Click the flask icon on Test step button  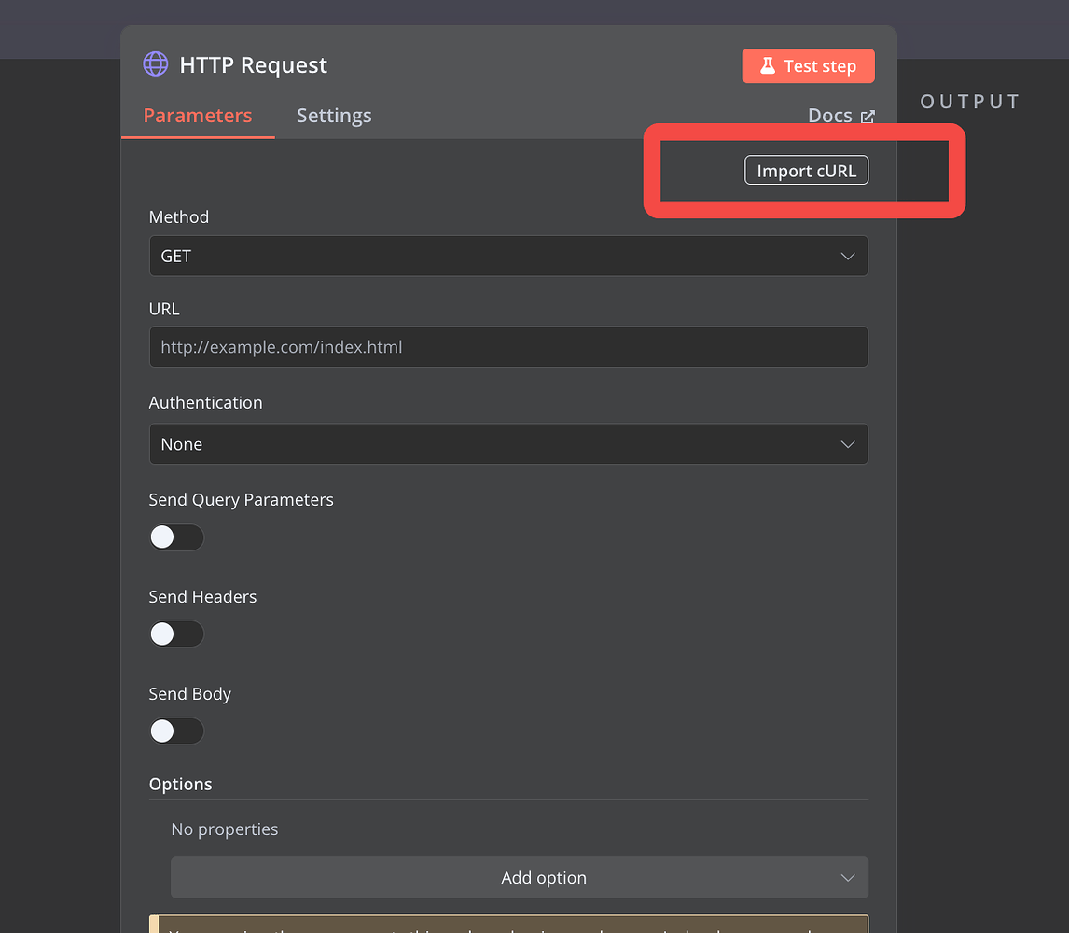768,65
